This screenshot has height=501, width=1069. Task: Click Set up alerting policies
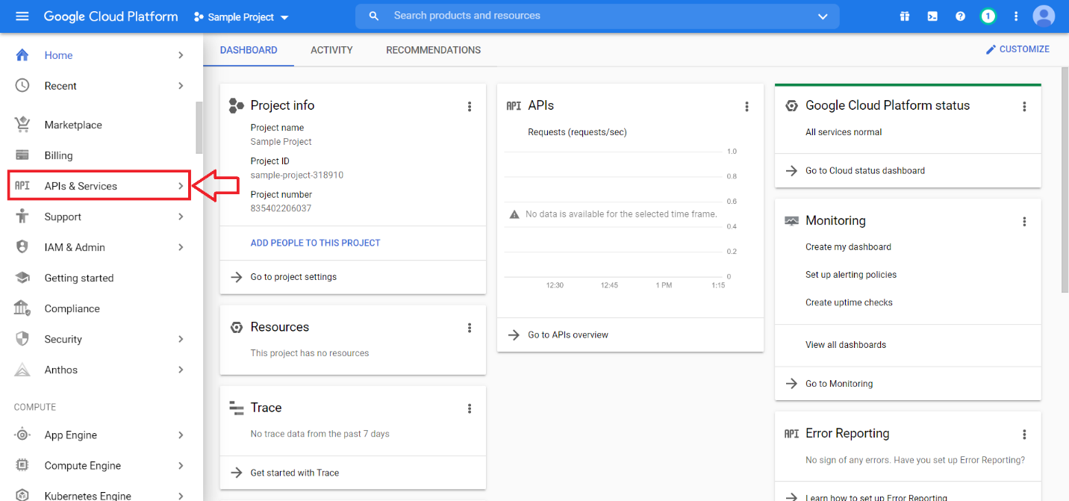point(851,275)
